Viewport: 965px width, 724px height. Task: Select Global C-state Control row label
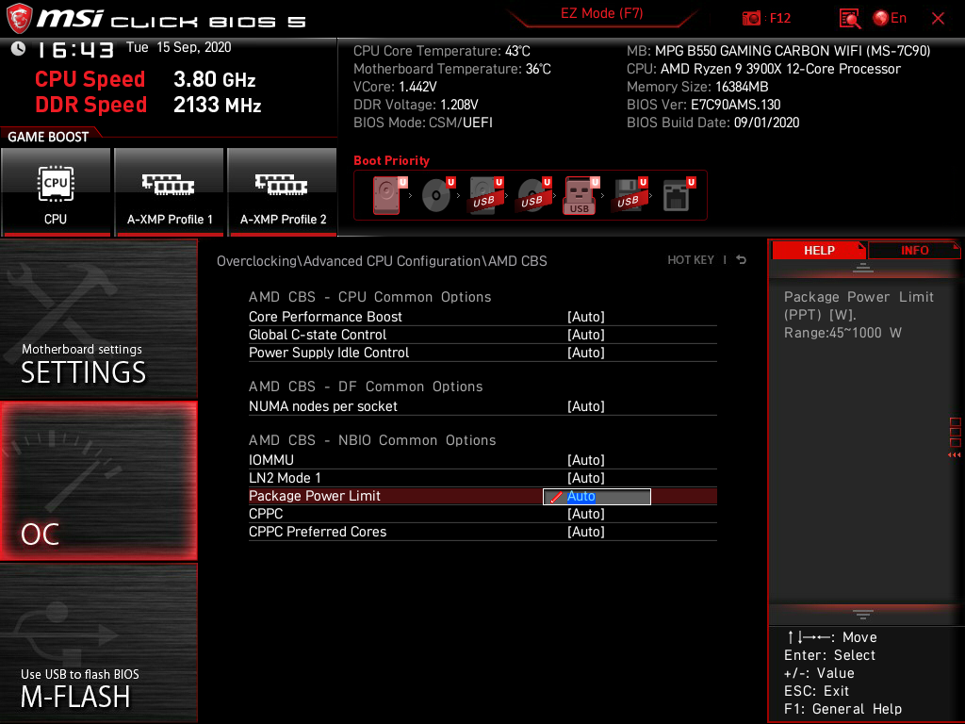pos(318,335)
